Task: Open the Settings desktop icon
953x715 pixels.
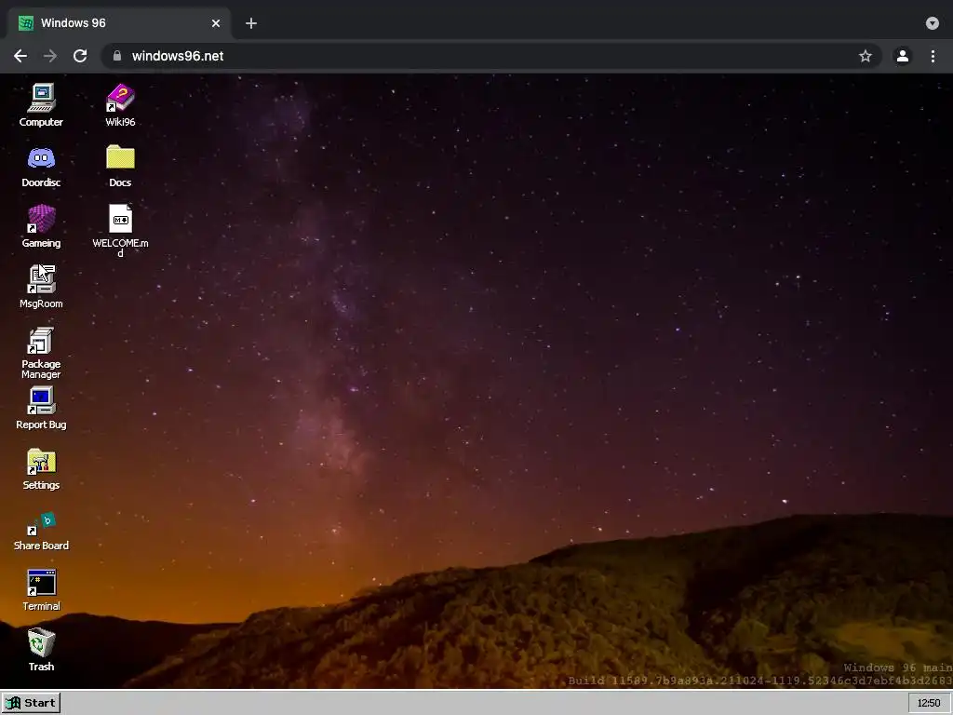Action: click(x=41, y=469)
